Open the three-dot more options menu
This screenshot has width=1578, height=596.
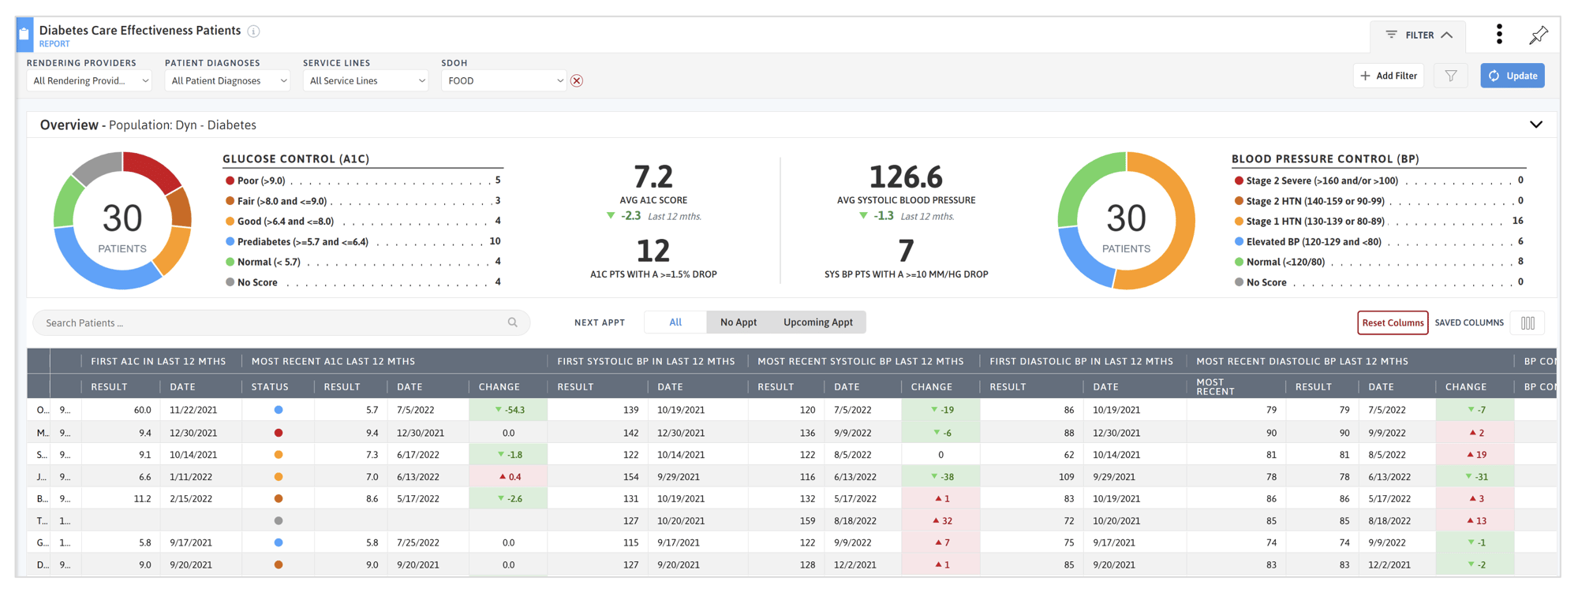(x=1499, y=34)
